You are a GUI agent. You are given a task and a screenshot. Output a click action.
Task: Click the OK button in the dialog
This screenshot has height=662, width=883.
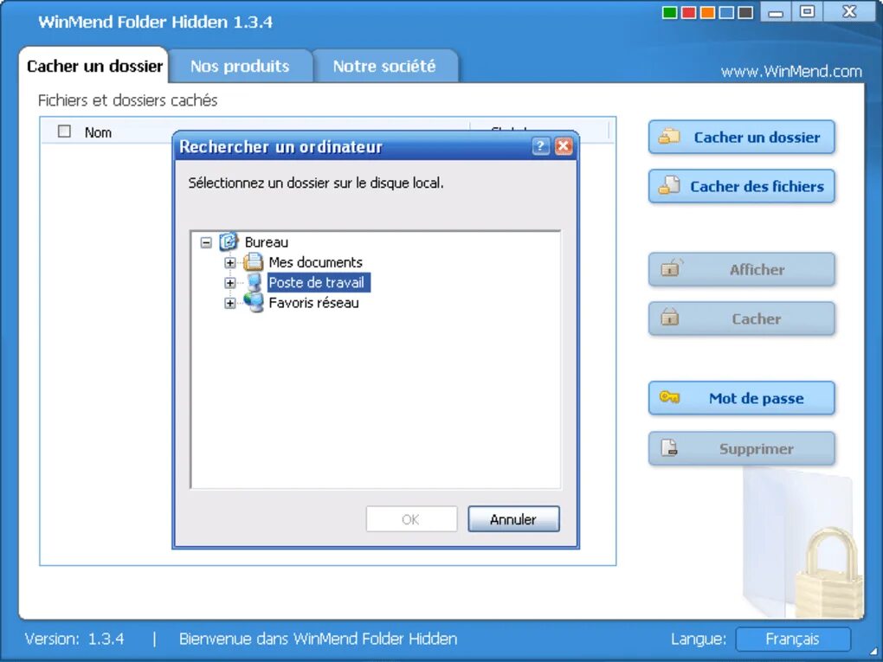(411, 519)
